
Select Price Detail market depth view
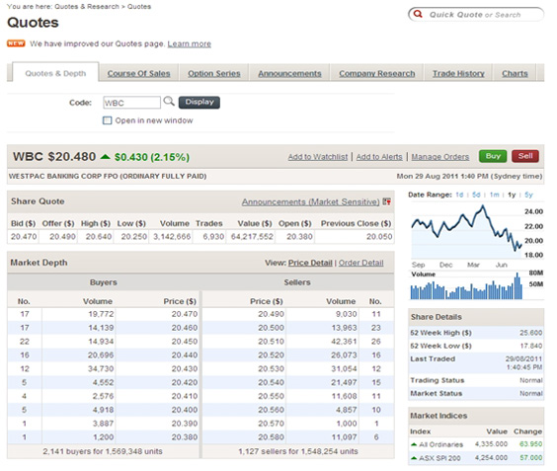(310, 263)
